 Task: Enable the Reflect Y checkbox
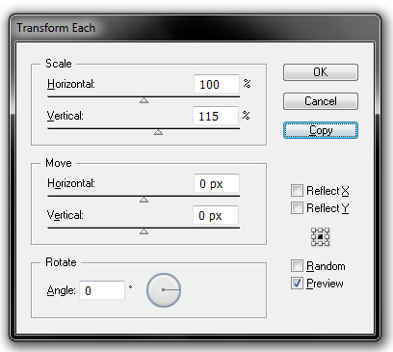point(297,207)
